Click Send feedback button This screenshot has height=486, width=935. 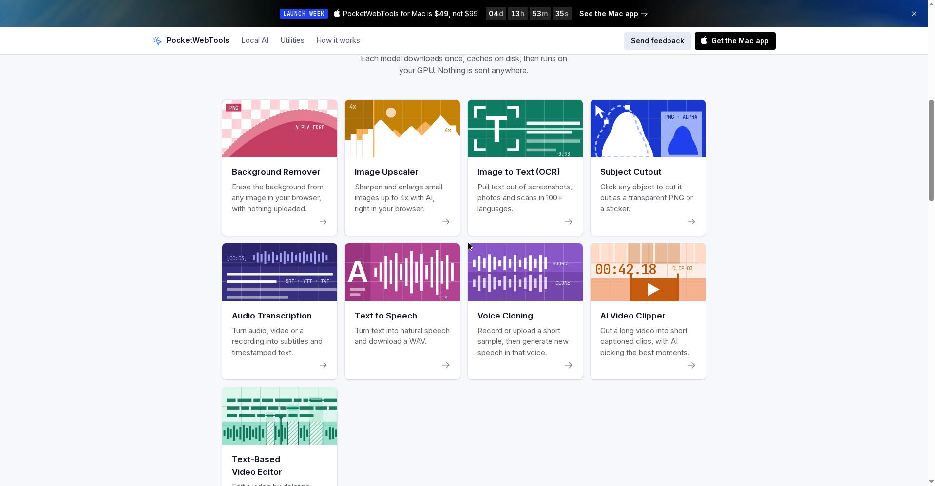click(x=657, y=41)
